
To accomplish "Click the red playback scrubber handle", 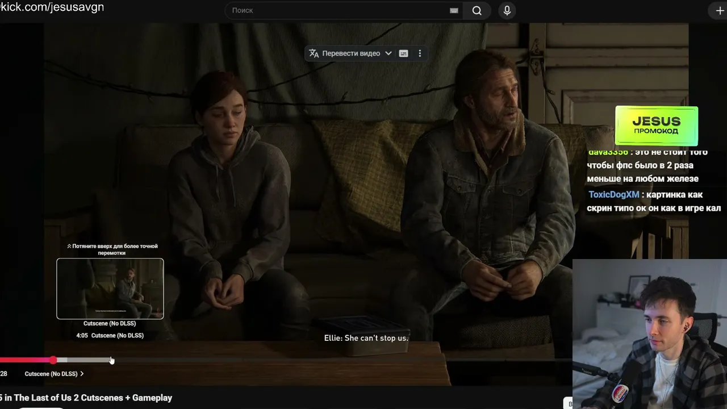I will click(53, 360).
